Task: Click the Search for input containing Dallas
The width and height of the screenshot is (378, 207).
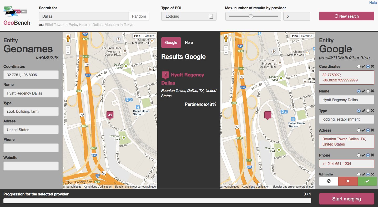Action: [x=84, y=16]
